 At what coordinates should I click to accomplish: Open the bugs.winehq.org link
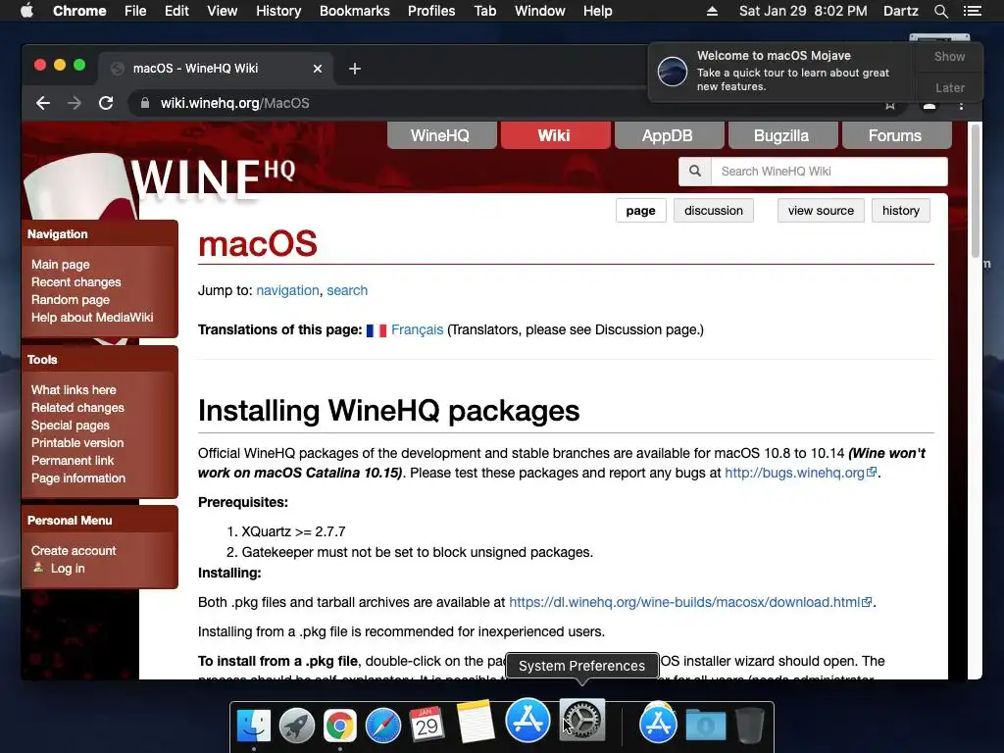(800, 473)
